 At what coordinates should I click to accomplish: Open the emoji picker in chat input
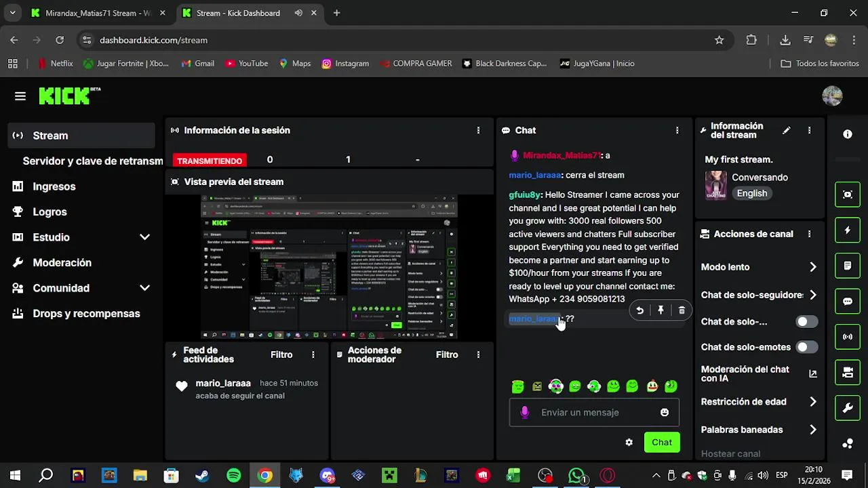point(665,412)
